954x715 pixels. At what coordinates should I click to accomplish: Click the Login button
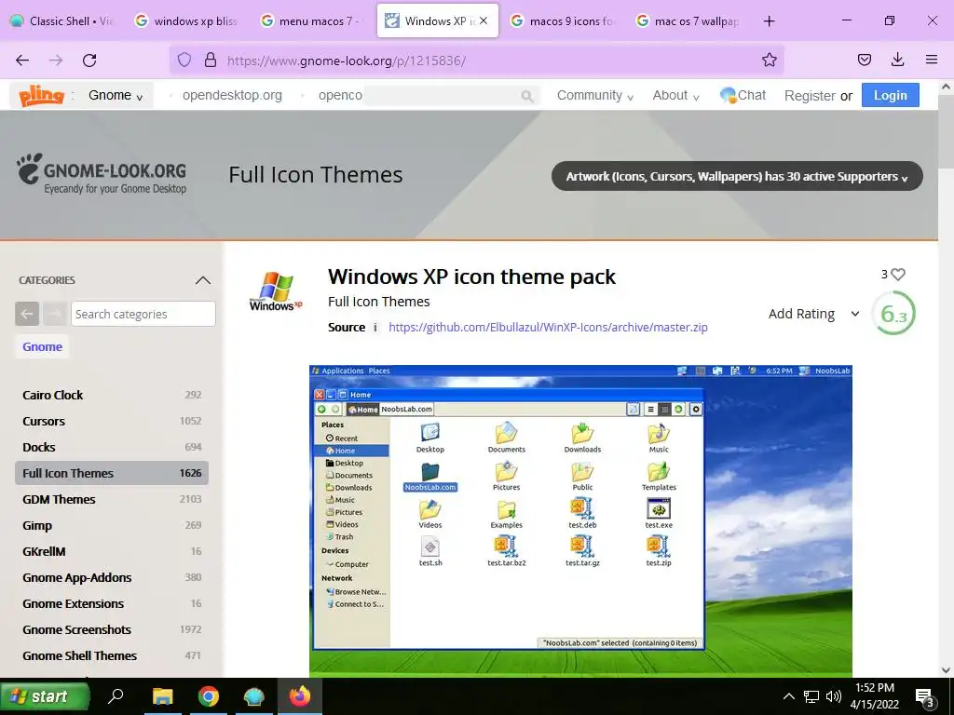point(890,96)
